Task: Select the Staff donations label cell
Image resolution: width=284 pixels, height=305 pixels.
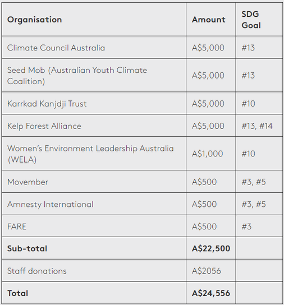Action: click(94, 271)
